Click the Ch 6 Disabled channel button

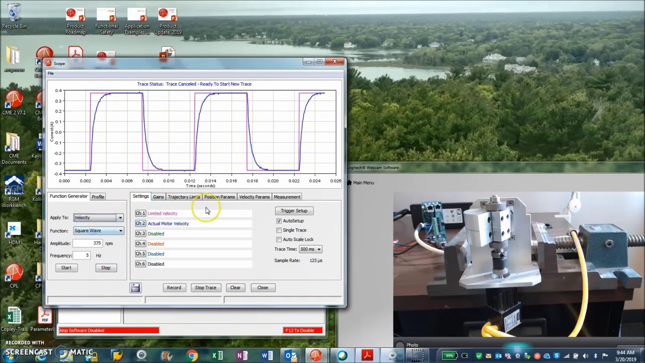[140, 264]
